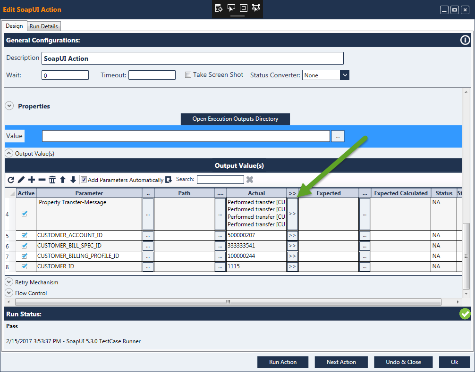Click the Search input field
The height and width of the screenshot is (372, 475).
click(221, 180)
